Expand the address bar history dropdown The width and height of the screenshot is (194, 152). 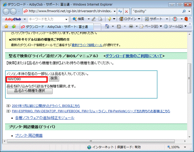coord(115,11)
